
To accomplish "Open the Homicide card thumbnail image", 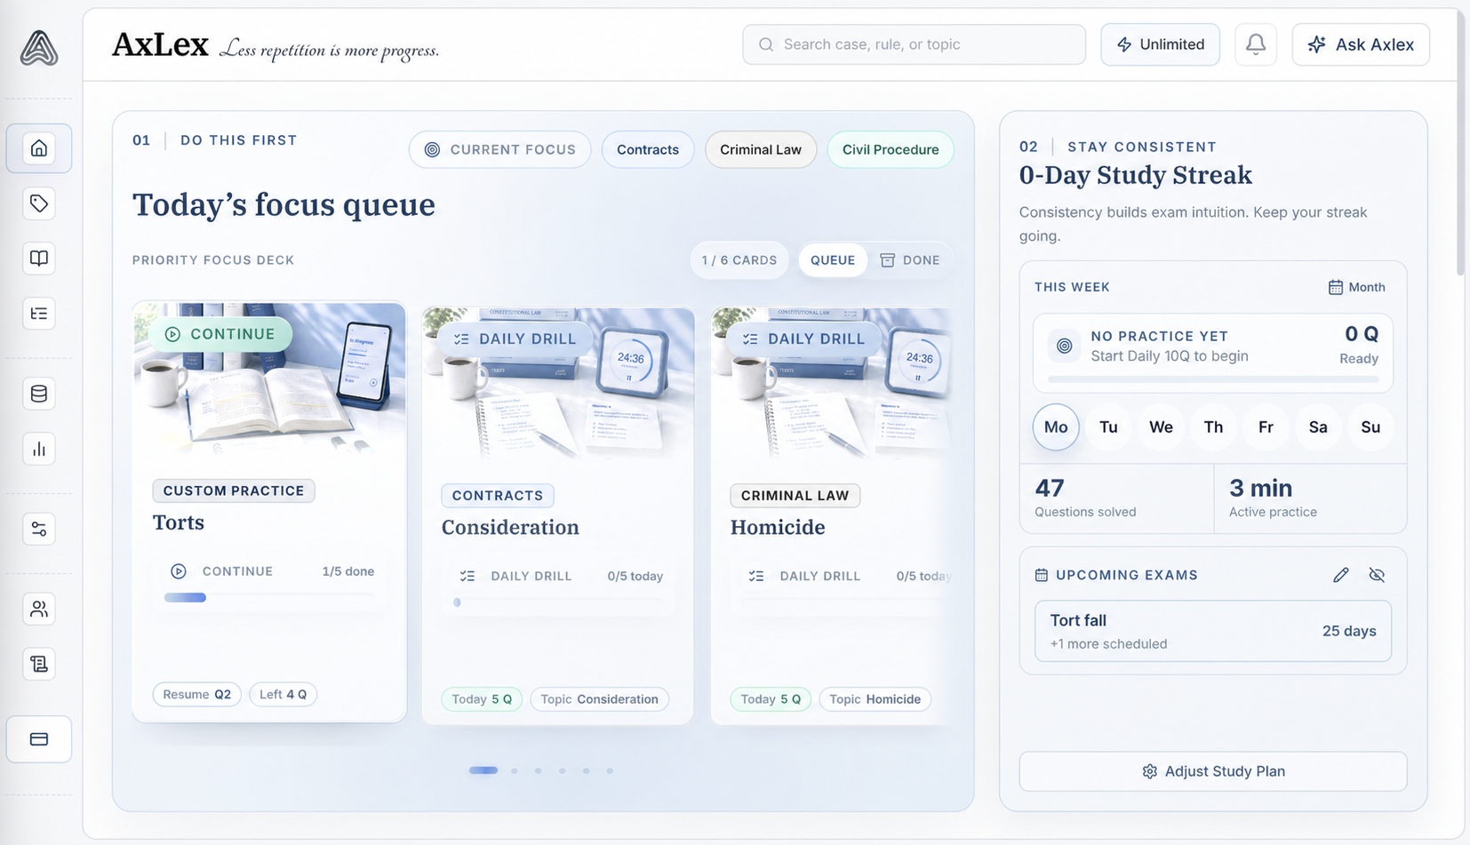I will coord(831,385).
